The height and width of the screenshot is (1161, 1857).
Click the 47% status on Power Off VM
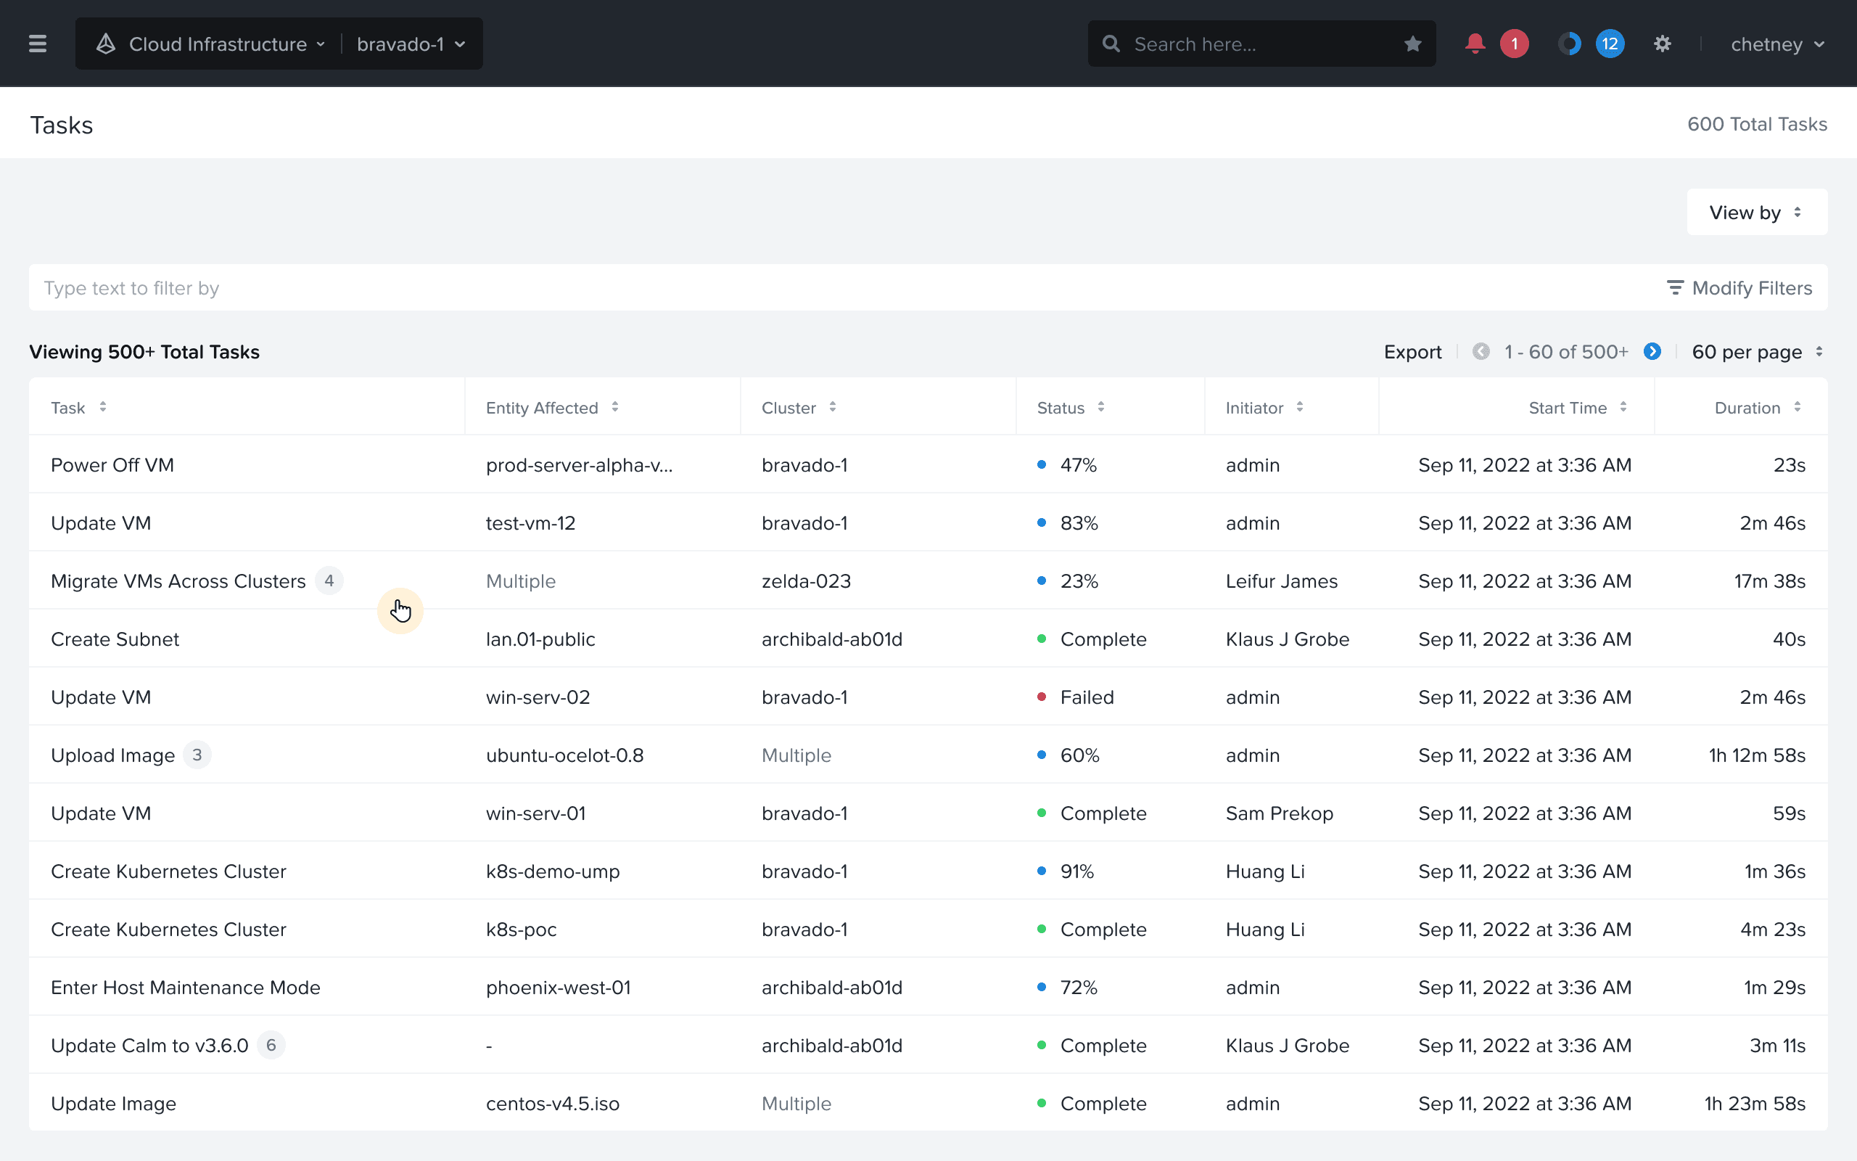tap(1078, 464)
